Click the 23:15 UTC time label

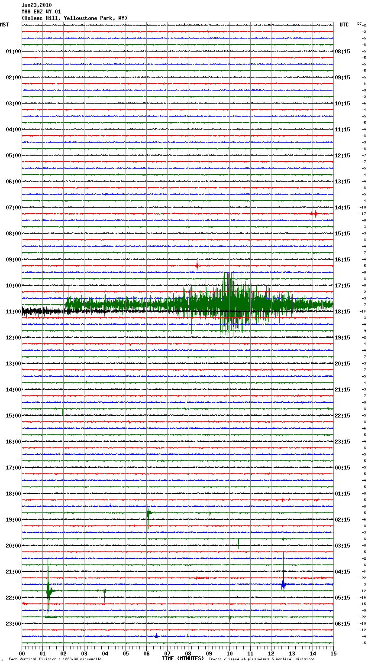pos(342,441)
